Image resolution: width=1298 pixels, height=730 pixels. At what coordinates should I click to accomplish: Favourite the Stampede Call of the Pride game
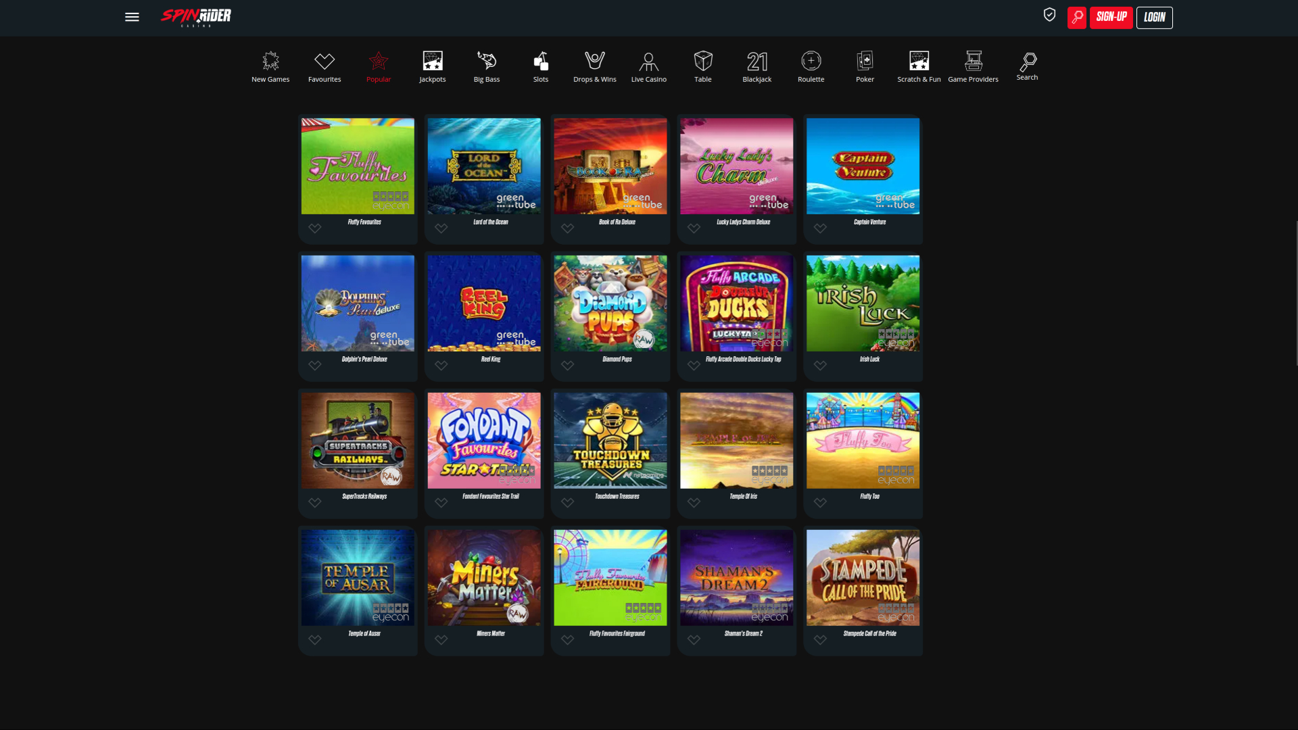[x=820, y=639]
